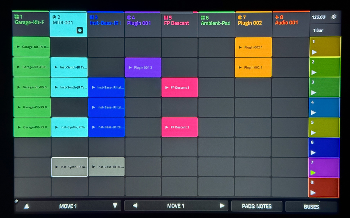The width and height of the screenshot is (350, 218).
Task: Play the top orange Plugin 002 1 clip
Action: click(253, 47)
